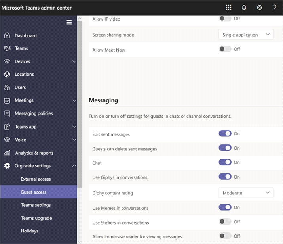Open the app launcher grid icon

[228, 8]
